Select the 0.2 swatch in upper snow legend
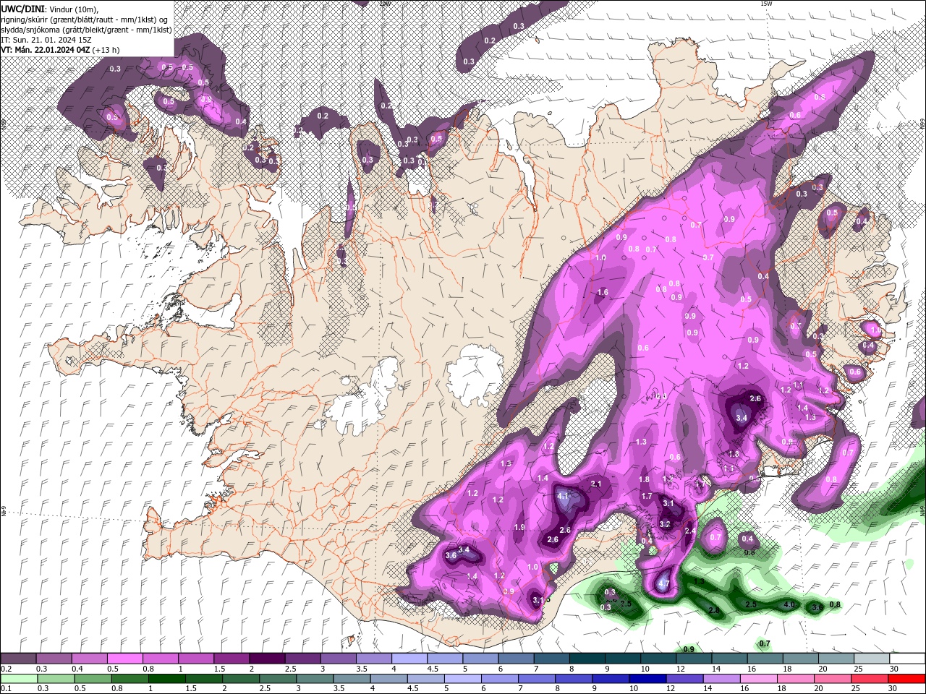 18,659
